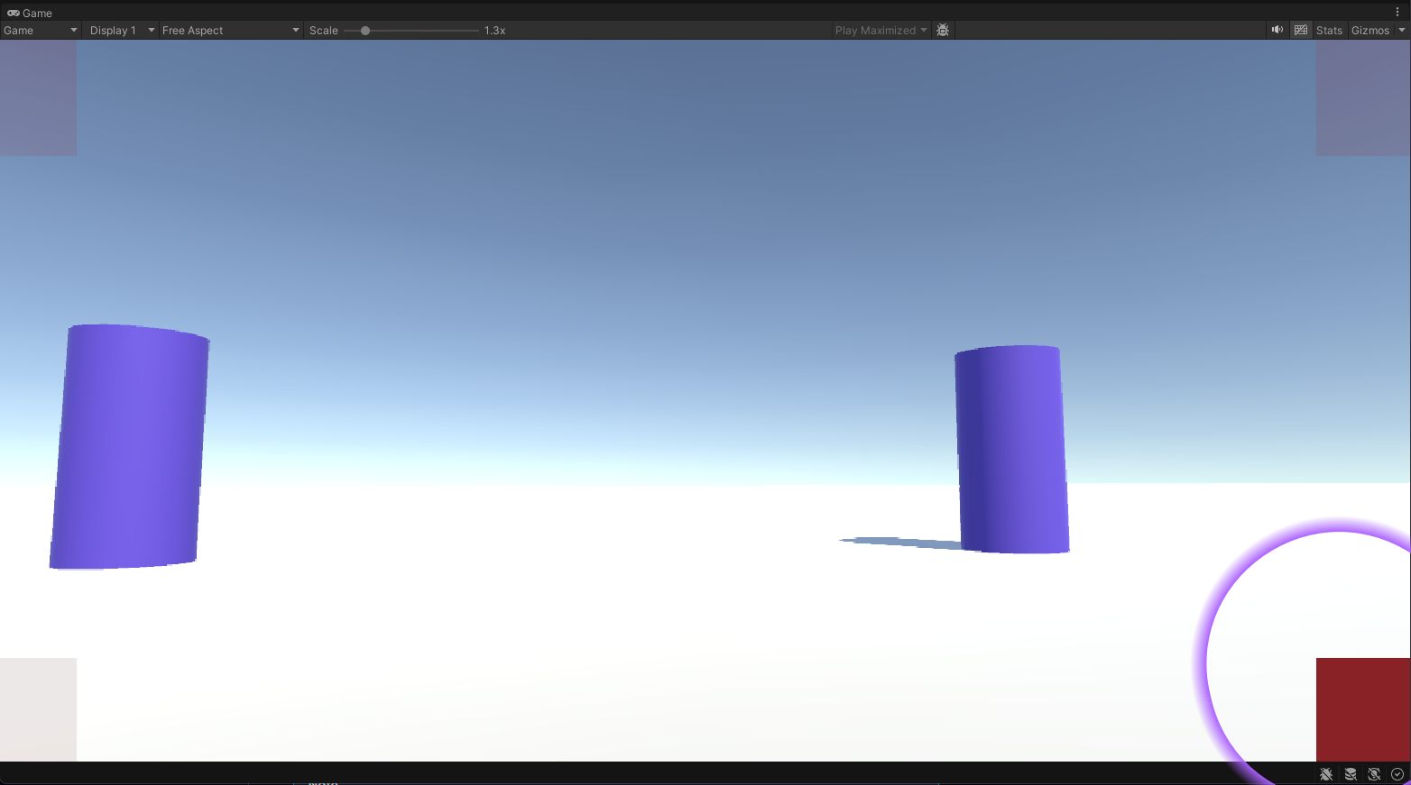The image size is (1411, 785).
Task: Toggle the frame debugger bug icon
Action: tap(943, 31)
